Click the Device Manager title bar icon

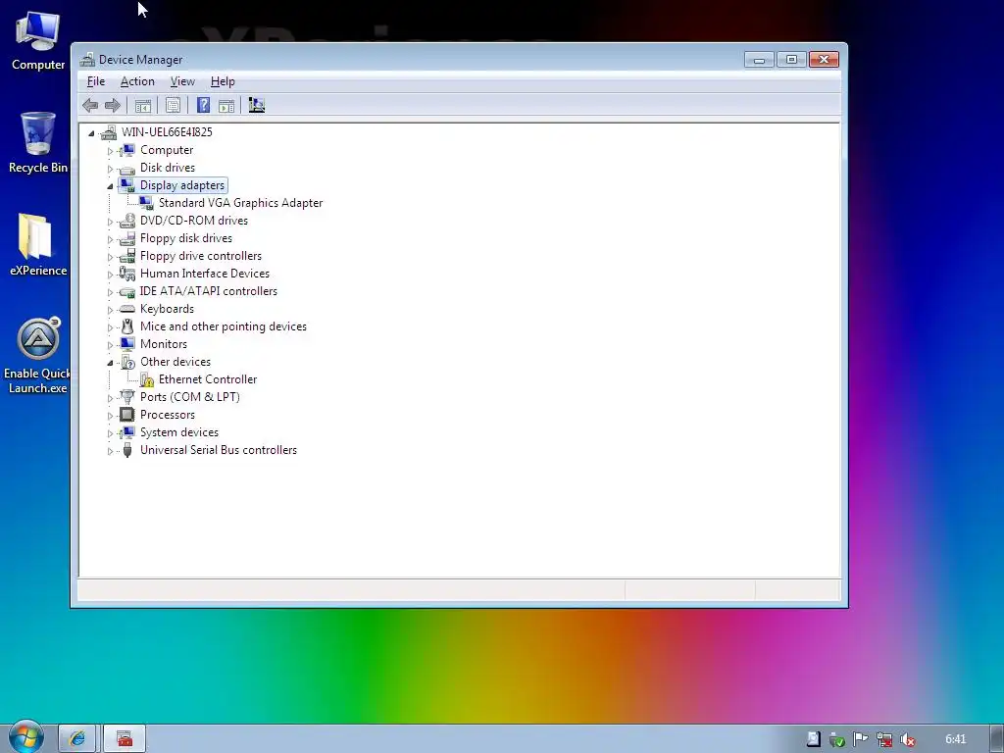point(87,60)
